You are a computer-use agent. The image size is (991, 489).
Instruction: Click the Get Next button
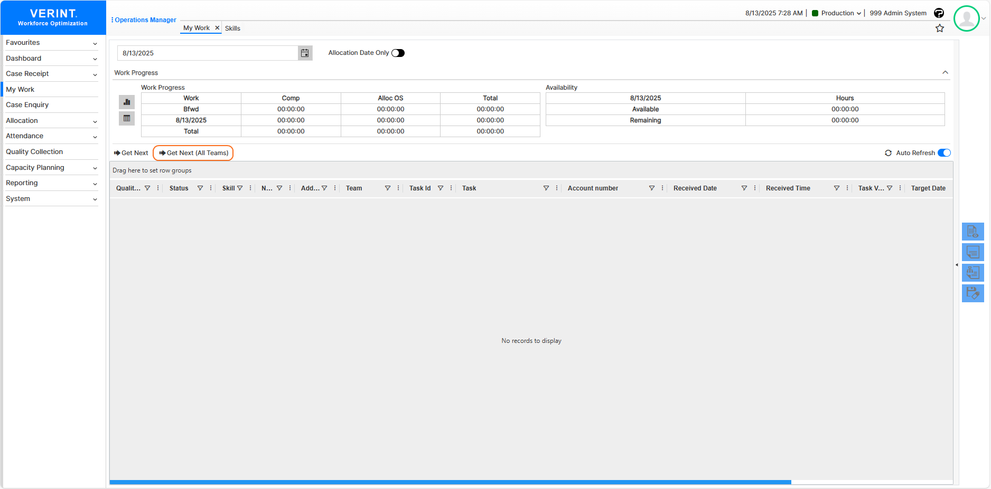click(131, 153)
